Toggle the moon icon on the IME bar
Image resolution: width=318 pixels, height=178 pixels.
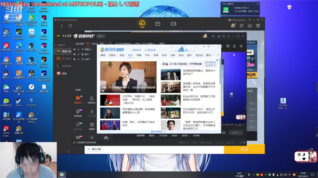[x=304, y=155]
